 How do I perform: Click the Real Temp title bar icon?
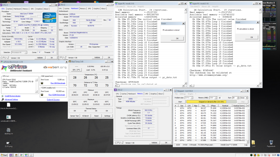(x=70, y=62)
